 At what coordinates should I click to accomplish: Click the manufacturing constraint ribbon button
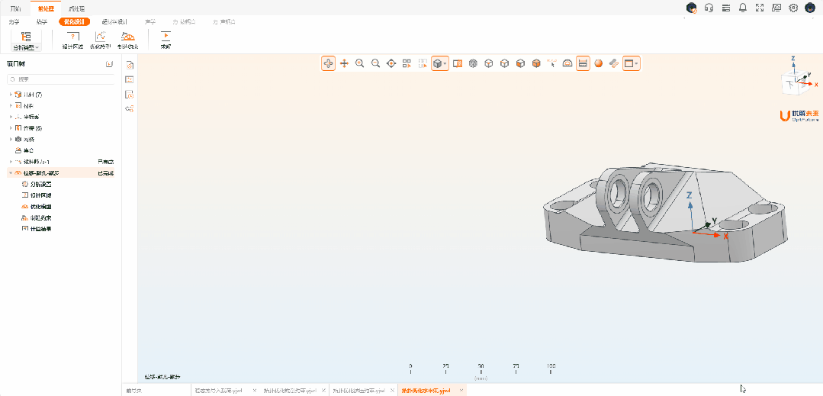(127, 40)
